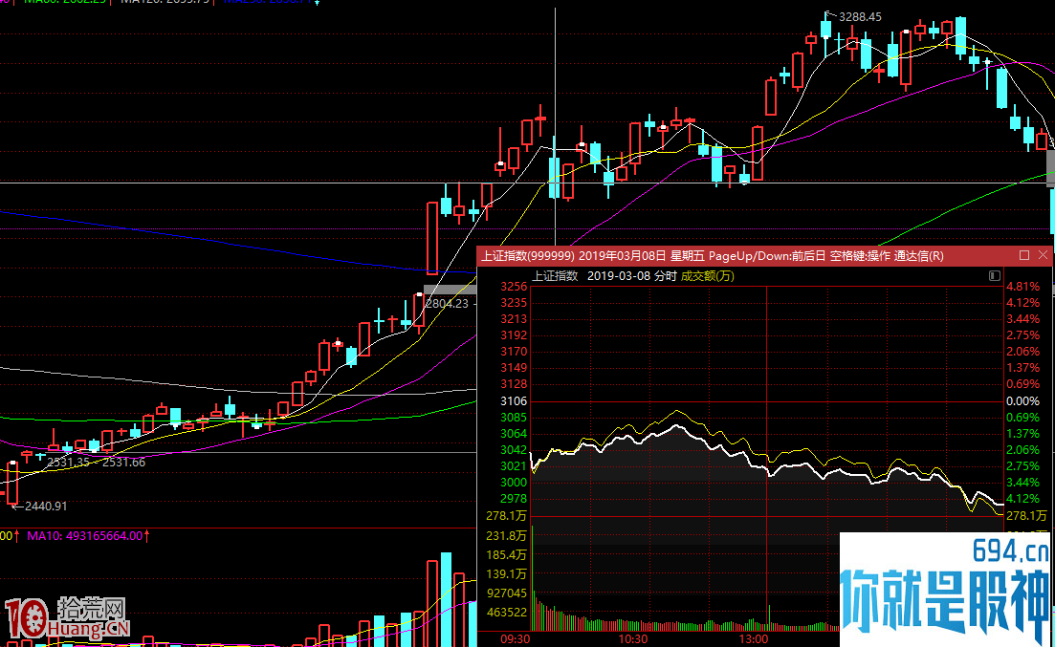
Task: Click the 2978 price axis label
Action: click(514, 498)
